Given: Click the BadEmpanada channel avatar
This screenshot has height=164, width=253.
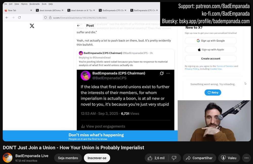Looking at the screenshot, I should click(x=7, y=158).
